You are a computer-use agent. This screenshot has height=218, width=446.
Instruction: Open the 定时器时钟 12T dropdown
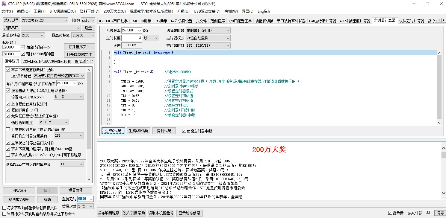click(x=208, y=45)
